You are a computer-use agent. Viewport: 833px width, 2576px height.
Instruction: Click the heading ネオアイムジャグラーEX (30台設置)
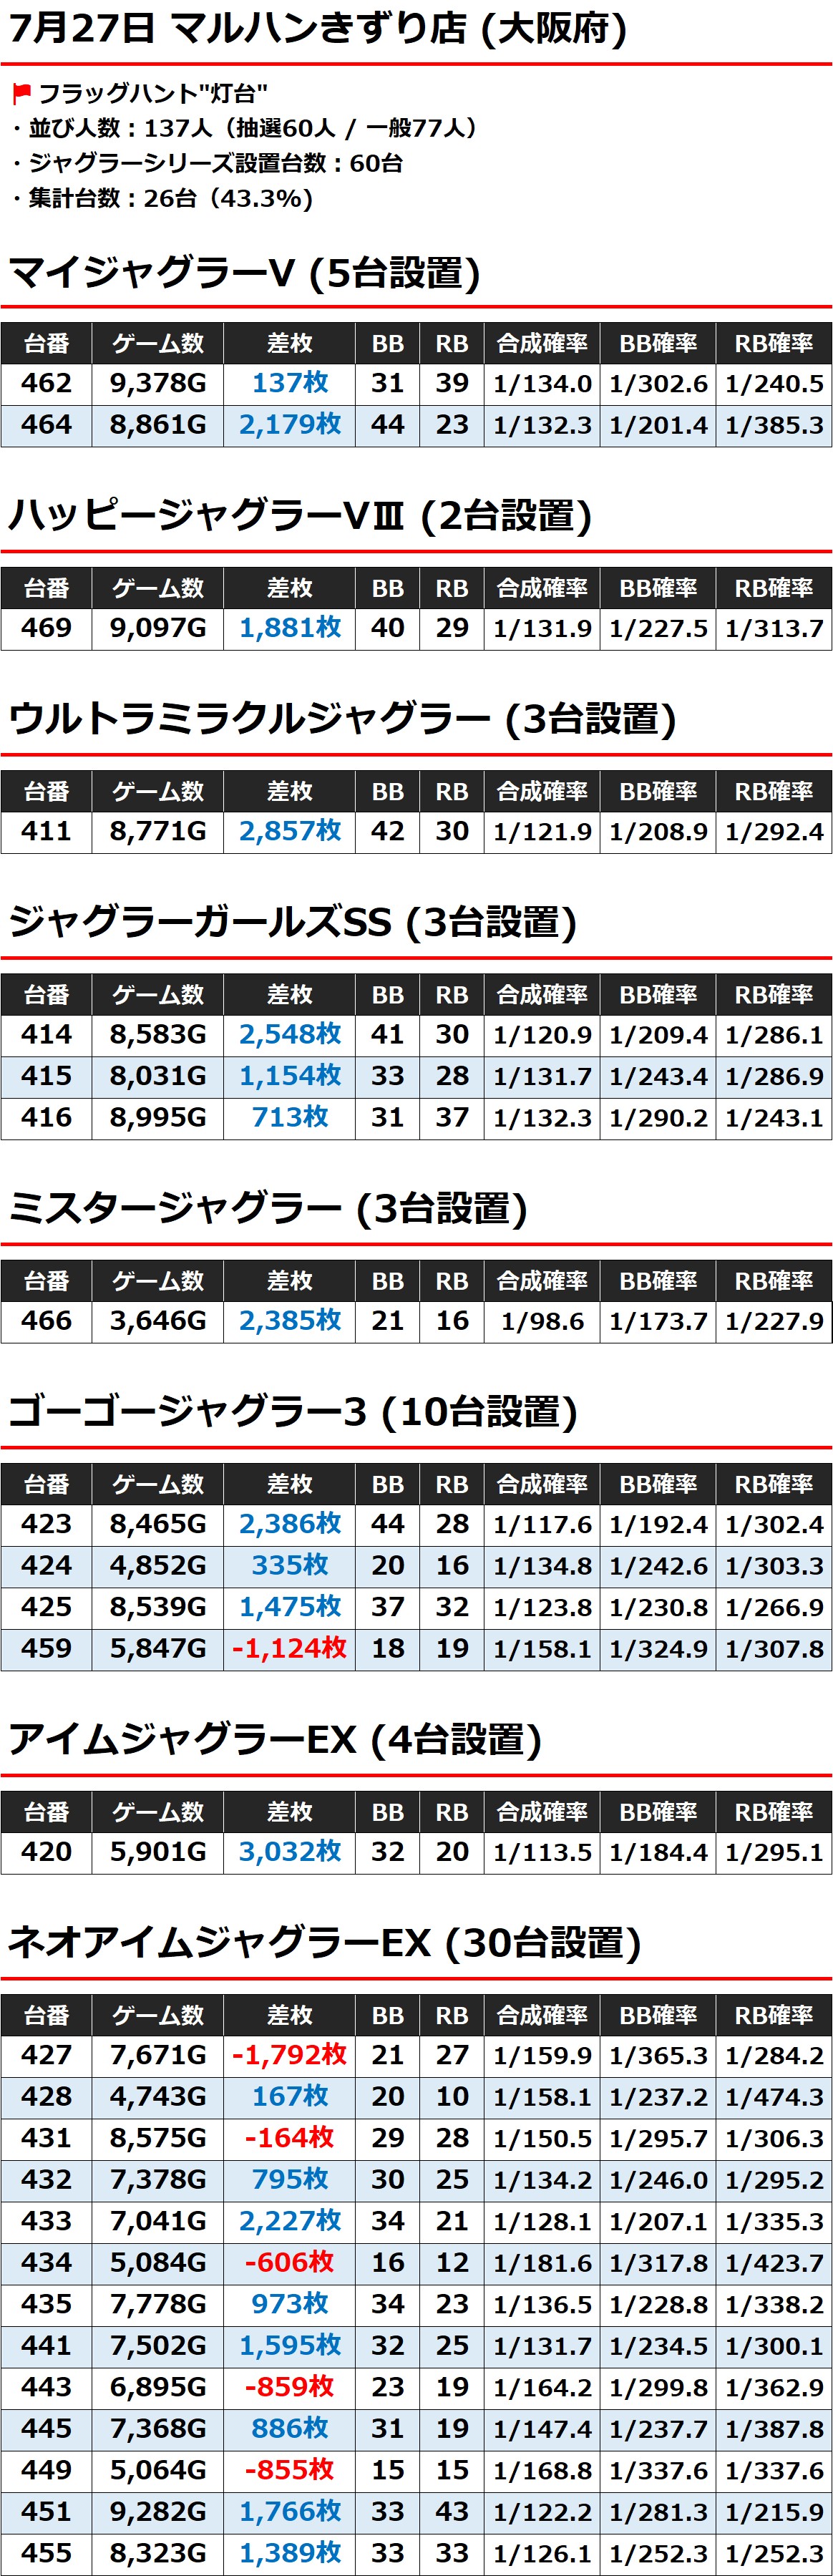[324, 1943]
